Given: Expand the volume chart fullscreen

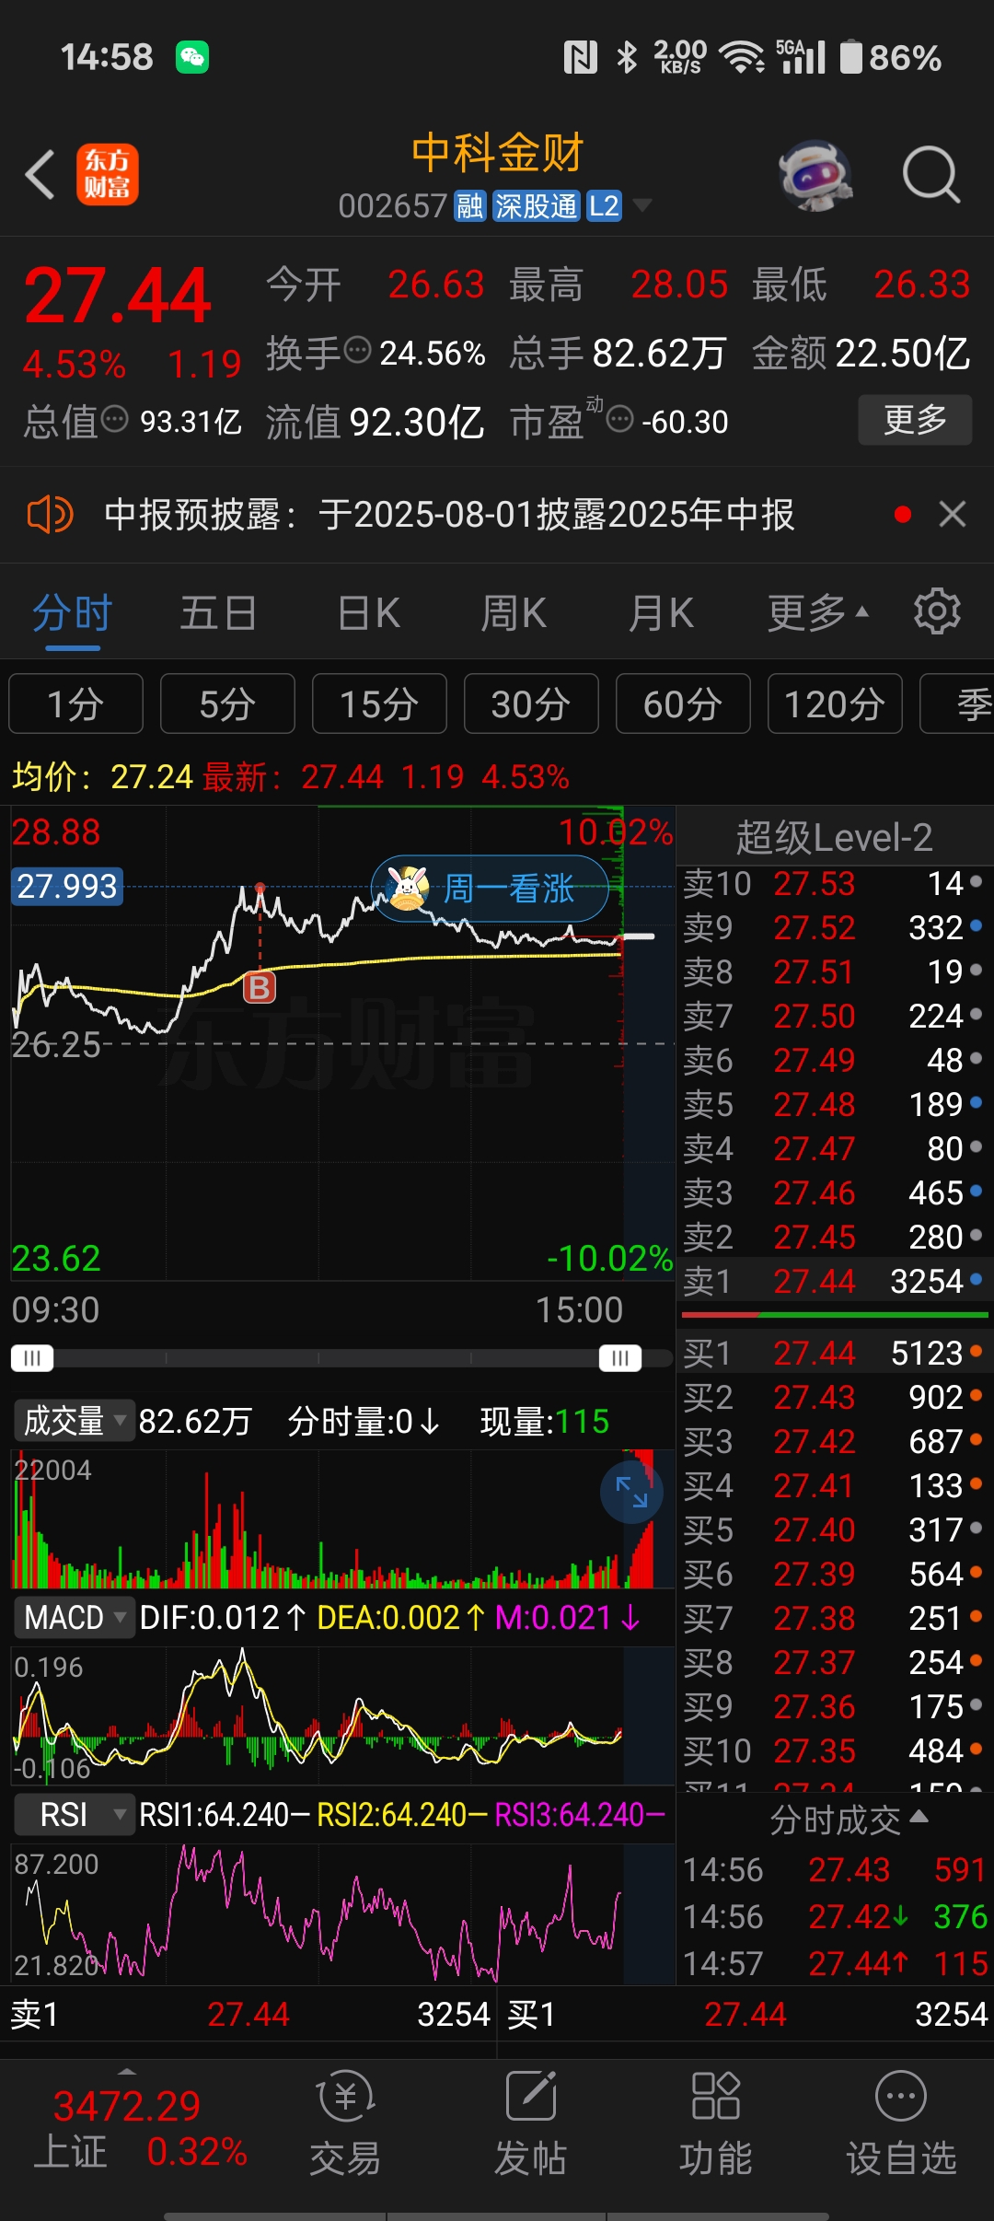Looking at the screenshot, I should 631,1492.
